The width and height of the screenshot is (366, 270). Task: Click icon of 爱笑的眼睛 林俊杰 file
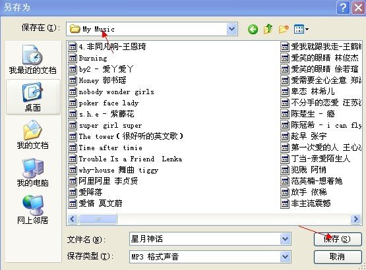pos(285,58)
